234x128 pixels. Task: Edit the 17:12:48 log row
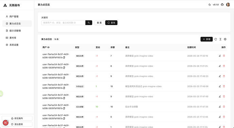(220, 117)
